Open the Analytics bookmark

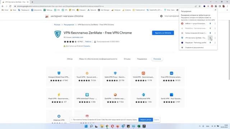point(126,10)
